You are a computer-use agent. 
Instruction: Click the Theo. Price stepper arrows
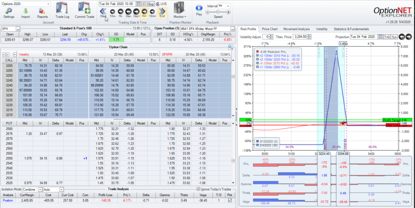(x=309, y=37)
